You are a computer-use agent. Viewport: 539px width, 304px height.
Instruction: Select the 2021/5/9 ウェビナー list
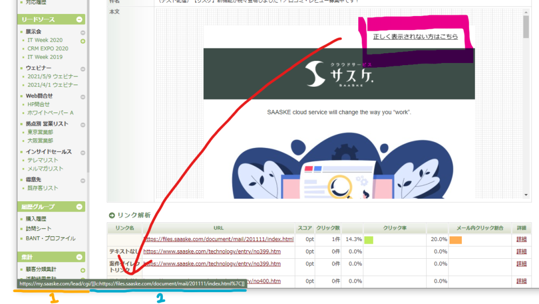[x=53, y=76]
